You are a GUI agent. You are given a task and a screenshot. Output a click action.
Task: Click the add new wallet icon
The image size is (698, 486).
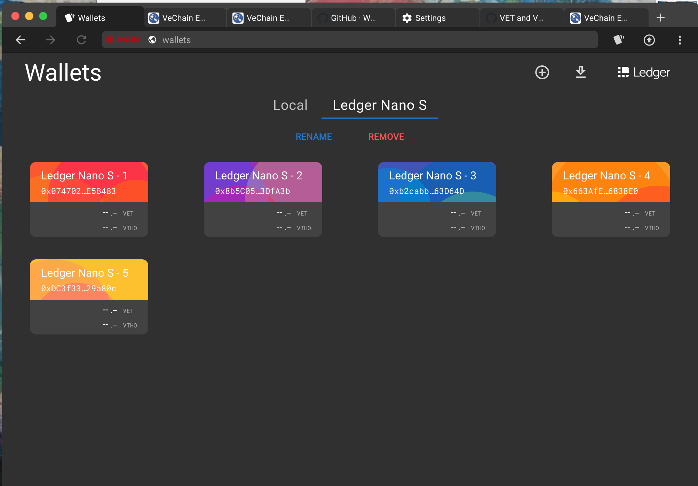[542, 73]
